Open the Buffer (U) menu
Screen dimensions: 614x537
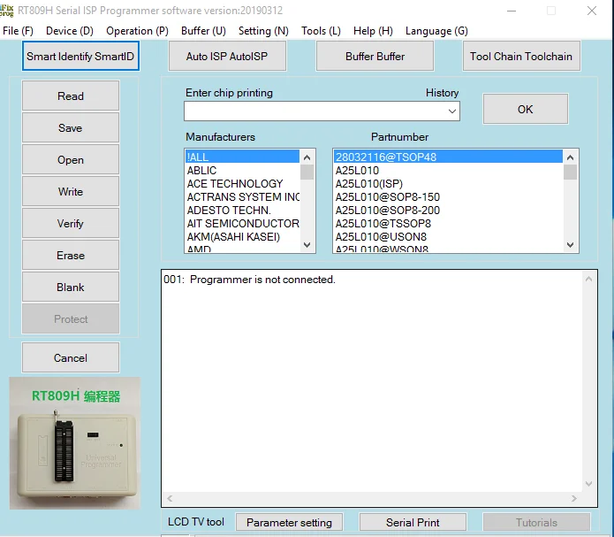pos(203,31)
